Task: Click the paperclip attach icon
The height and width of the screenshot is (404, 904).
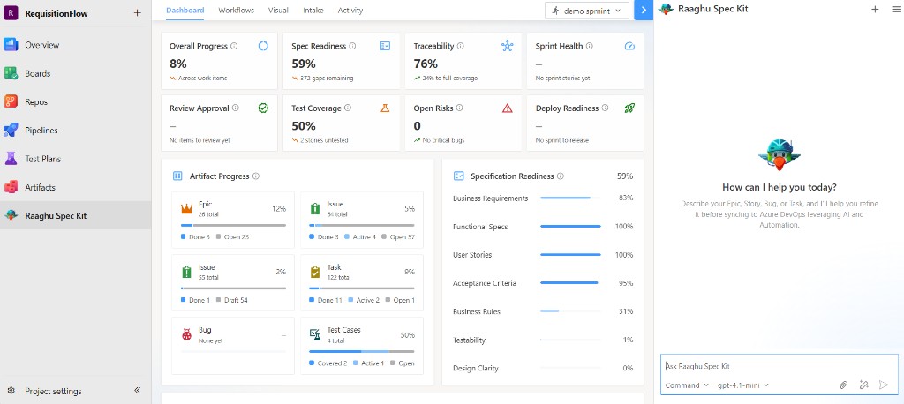Action: click(844, 385)
